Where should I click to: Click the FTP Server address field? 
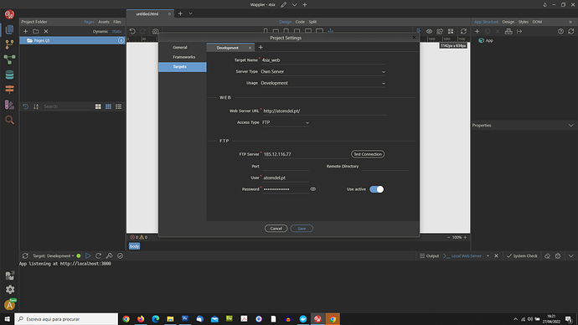305,154
